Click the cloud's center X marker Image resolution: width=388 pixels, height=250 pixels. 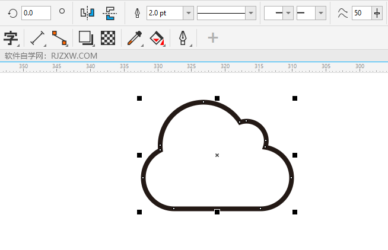(217, 155)
